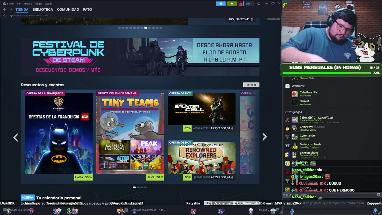Click the 'Tu calendario personal' heading
This screenshot has width=382, height=215.
(x=59, y=198)
